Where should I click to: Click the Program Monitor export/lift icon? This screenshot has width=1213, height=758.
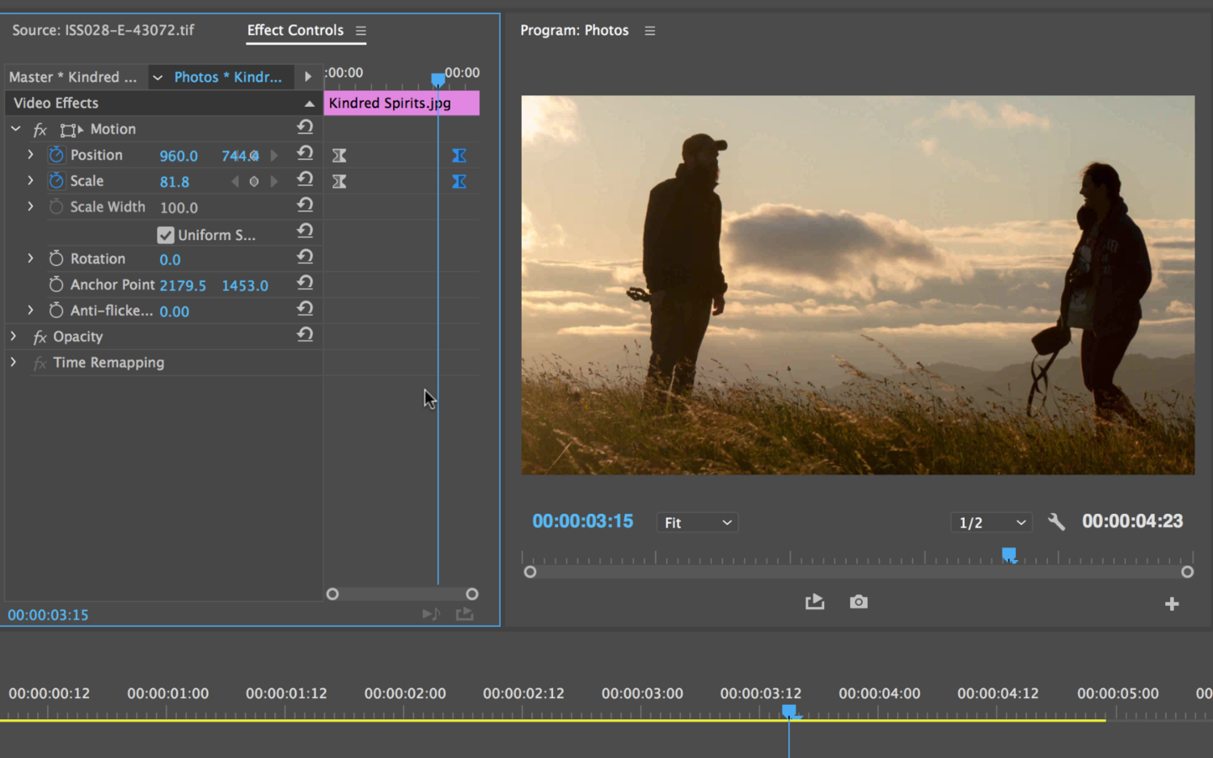815,602
